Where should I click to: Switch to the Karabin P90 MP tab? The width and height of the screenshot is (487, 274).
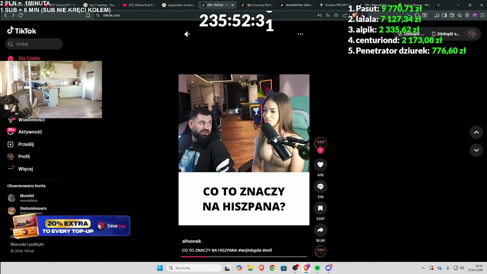[x=335, y=5]
